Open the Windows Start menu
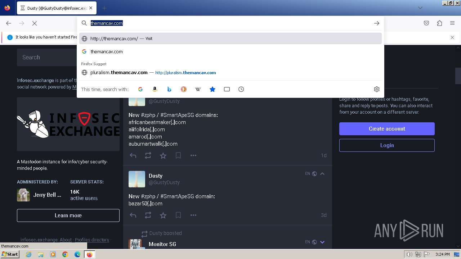 (x=10, y=254)
